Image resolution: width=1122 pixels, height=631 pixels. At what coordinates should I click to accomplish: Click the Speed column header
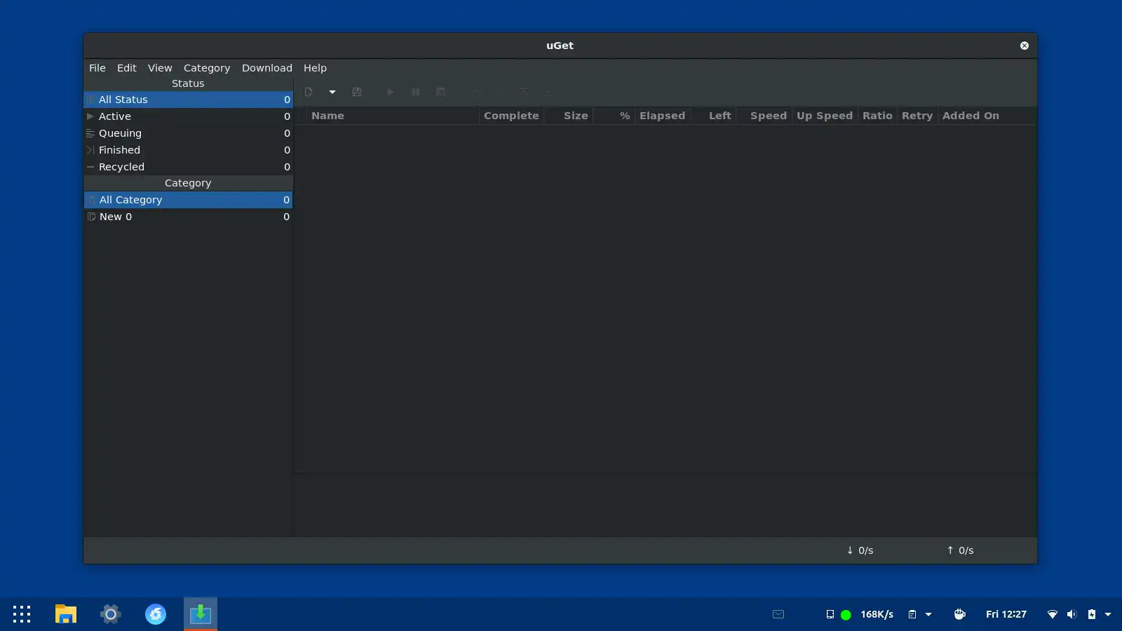pos(764,116)
